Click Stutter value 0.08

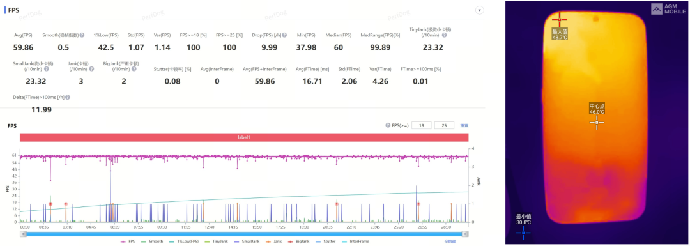172,81
